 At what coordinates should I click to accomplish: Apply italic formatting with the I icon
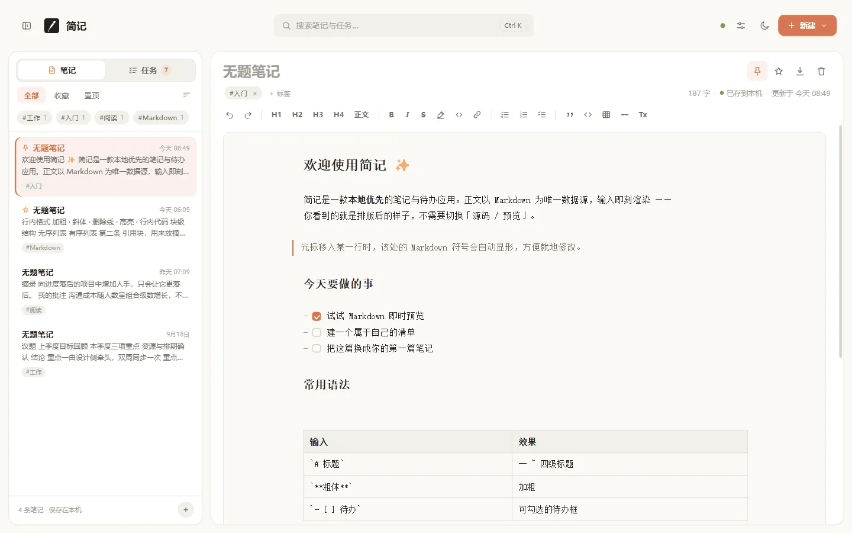pos(407,115)
